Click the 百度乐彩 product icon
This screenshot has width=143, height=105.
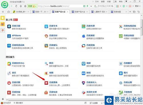(46, 36)
